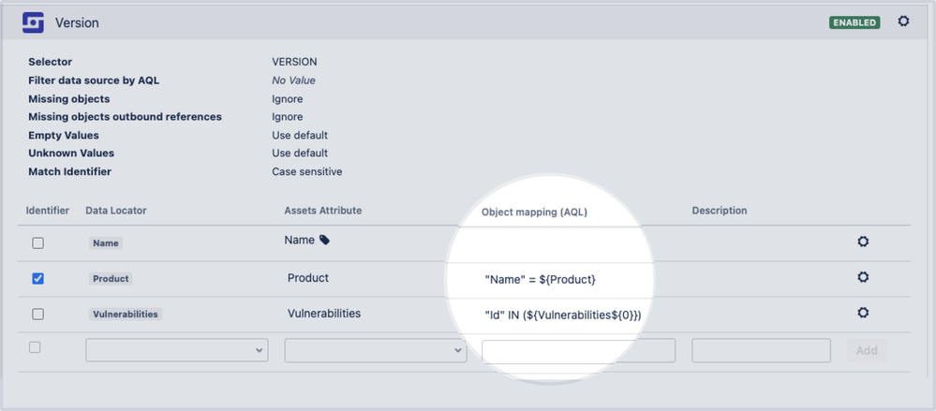Click the Identifier column header
Screen dimensions: 936x411
48,210
